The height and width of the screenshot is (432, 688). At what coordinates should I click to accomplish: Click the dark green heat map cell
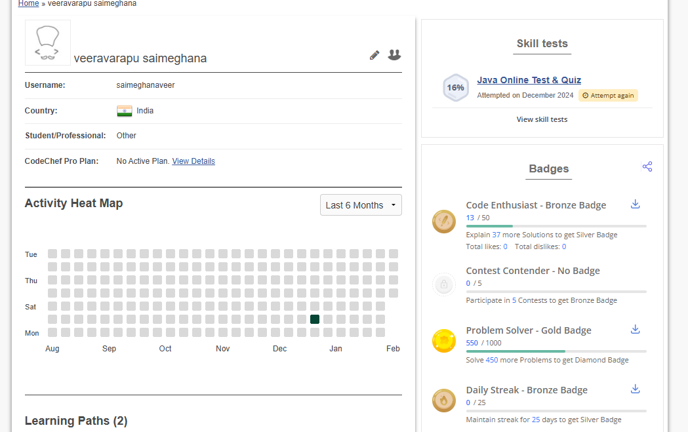315,319
